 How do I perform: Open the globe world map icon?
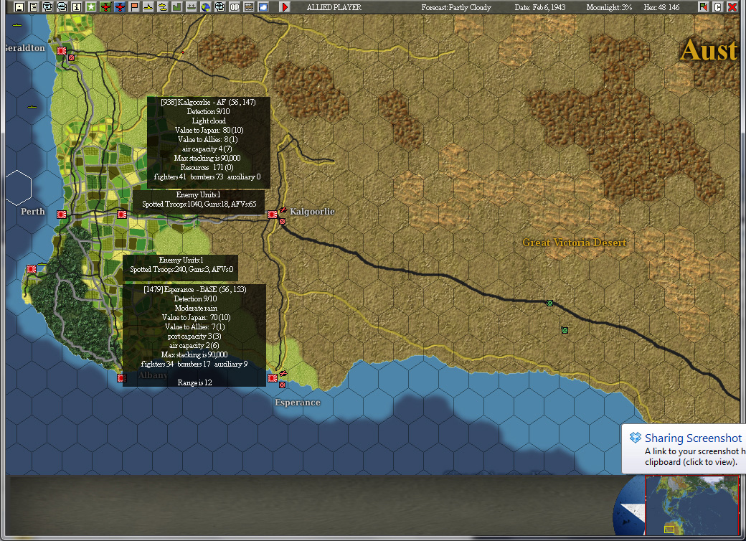pos(206,6)
